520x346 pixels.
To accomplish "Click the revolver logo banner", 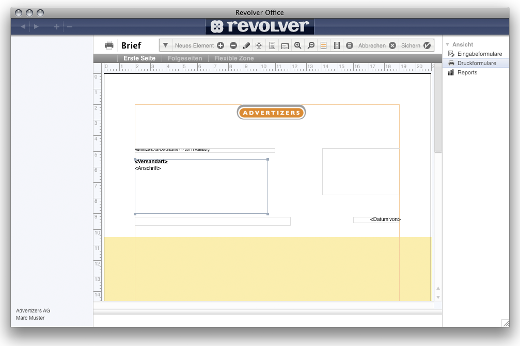I will (260, 26).
